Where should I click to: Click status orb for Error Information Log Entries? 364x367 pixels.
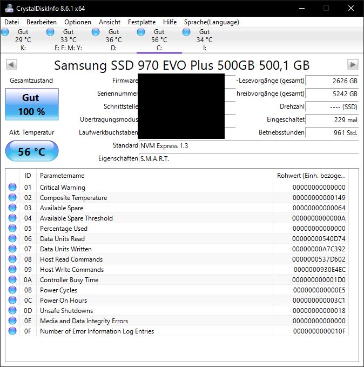[12, 331]
